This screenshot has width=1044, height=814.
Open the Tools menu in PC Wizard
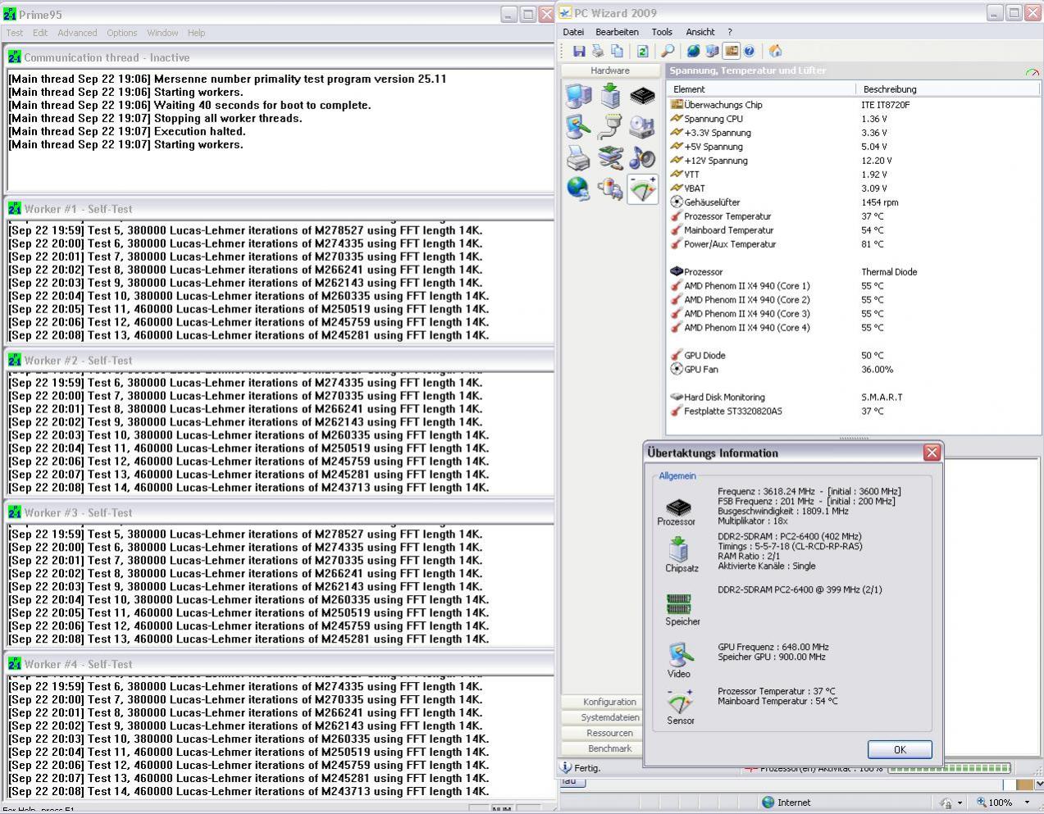662,32
